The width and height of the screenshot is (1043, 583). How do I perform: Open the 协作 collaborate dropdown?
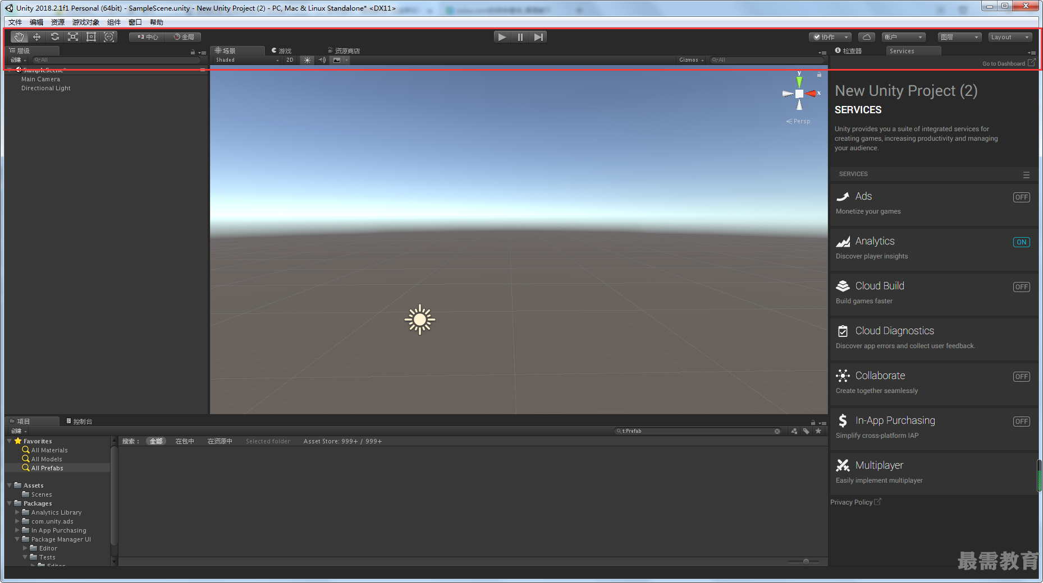coord(830,37)
